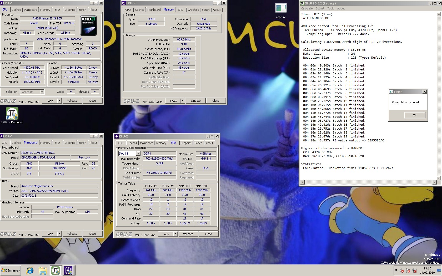Click CROSSHAIR V FORMULA-Z model field
442x276 pixels.
coord(45,157)
